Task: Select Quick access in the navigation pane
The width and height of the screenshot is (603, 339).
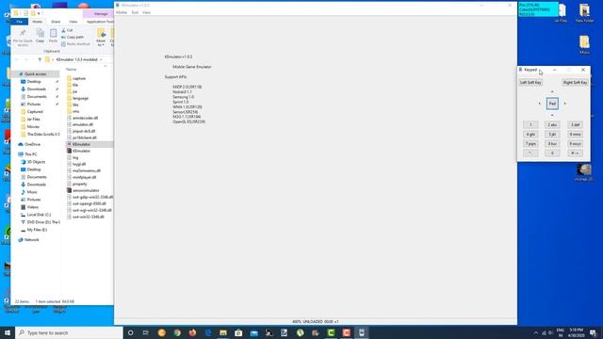Action: click(x=36, y=73)
